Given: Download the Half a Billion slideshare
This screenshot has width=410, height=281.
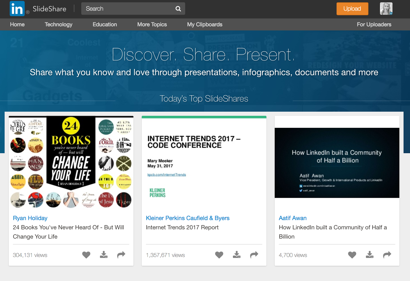Looking at the screenshot, I should pos(370,255).
